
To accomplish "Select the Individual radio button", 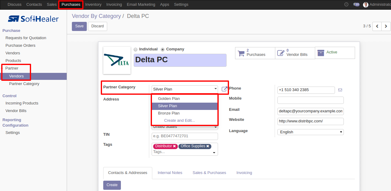I will pyautogui.click(x=136, y=49).
